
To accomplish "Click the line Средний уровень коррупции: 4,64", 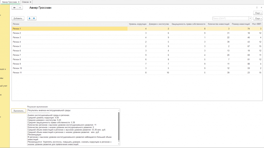I will tap(43, 118).
